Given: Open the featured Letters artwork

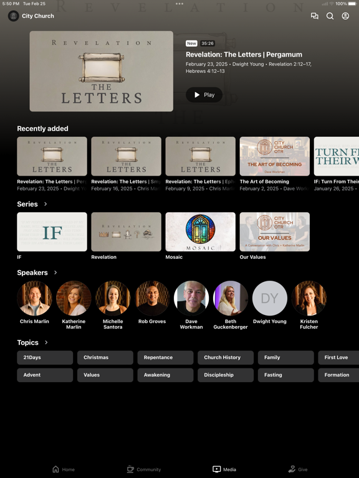Looking at the screenshot, I should pos(102,71).
